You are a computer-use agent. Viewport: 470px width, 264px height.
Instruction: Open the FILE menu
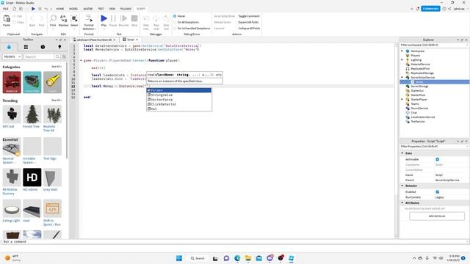coord(6,9)
